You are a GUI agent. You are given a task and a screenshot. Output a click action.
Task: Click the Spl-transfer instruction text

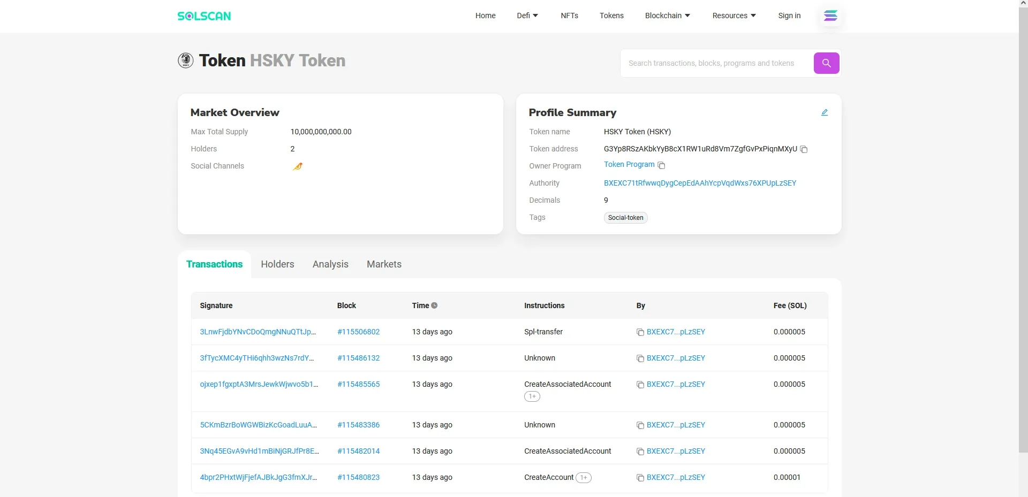tap(543, 332)
